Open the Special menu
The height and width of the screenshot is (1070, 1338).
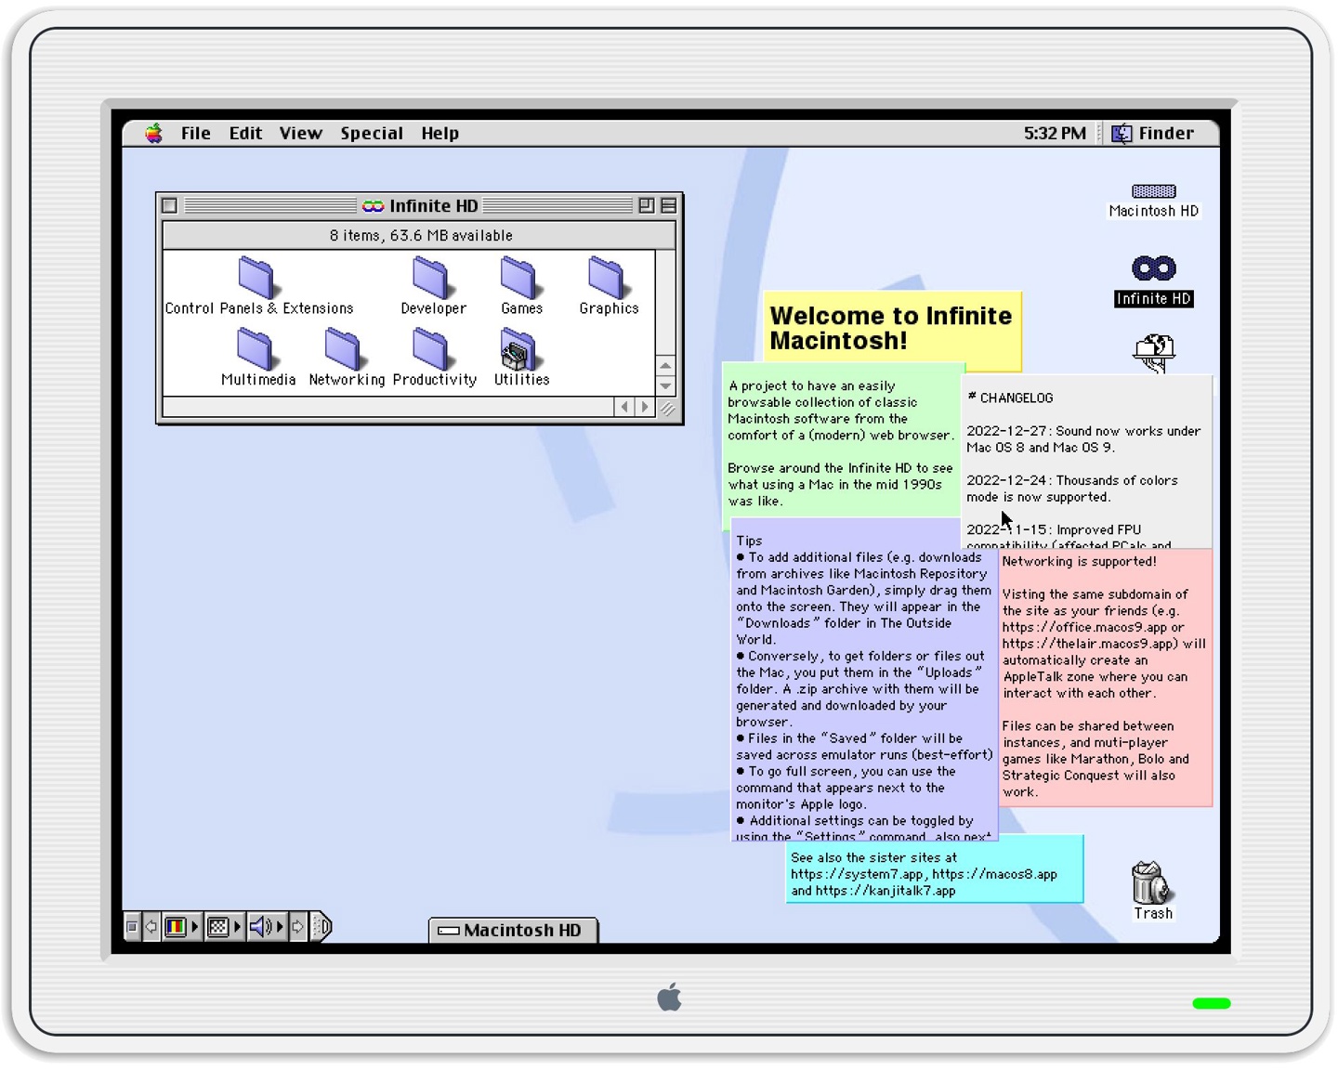coord(372,133)
